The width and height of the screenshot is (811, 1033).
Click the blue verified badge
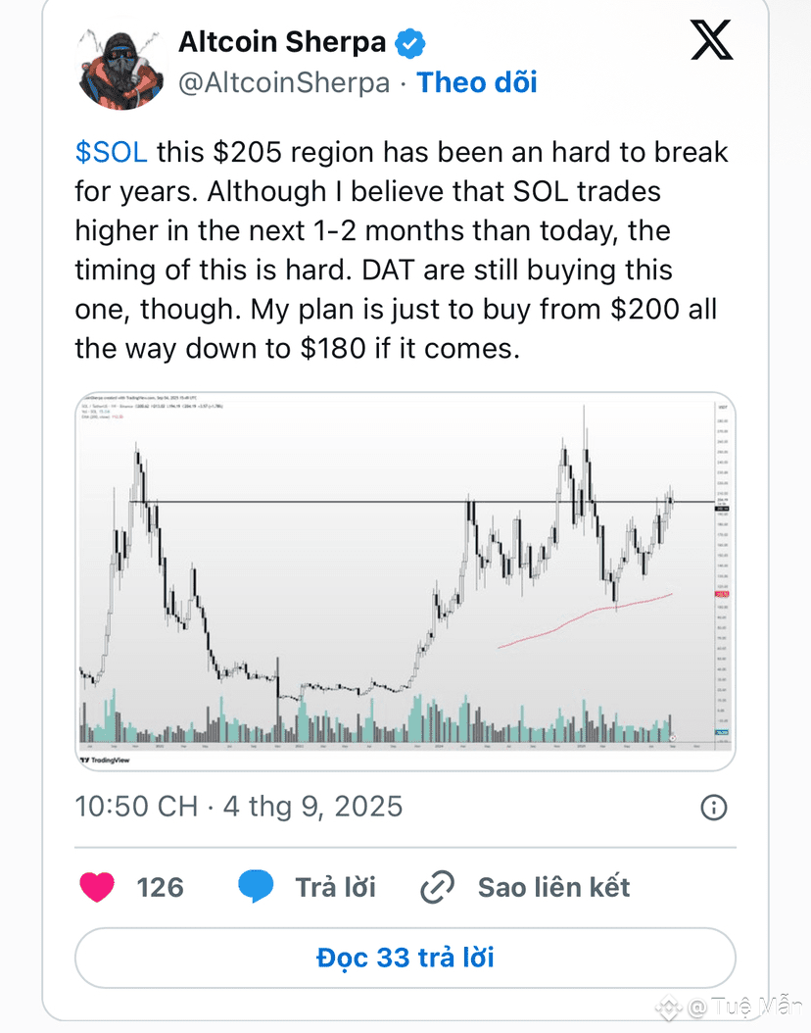pyautogui.click(x=409, y=43)
